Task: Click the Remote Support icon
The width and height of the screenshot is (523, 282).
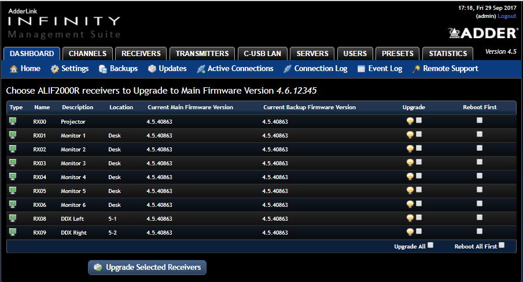Action: click(417, 69)
